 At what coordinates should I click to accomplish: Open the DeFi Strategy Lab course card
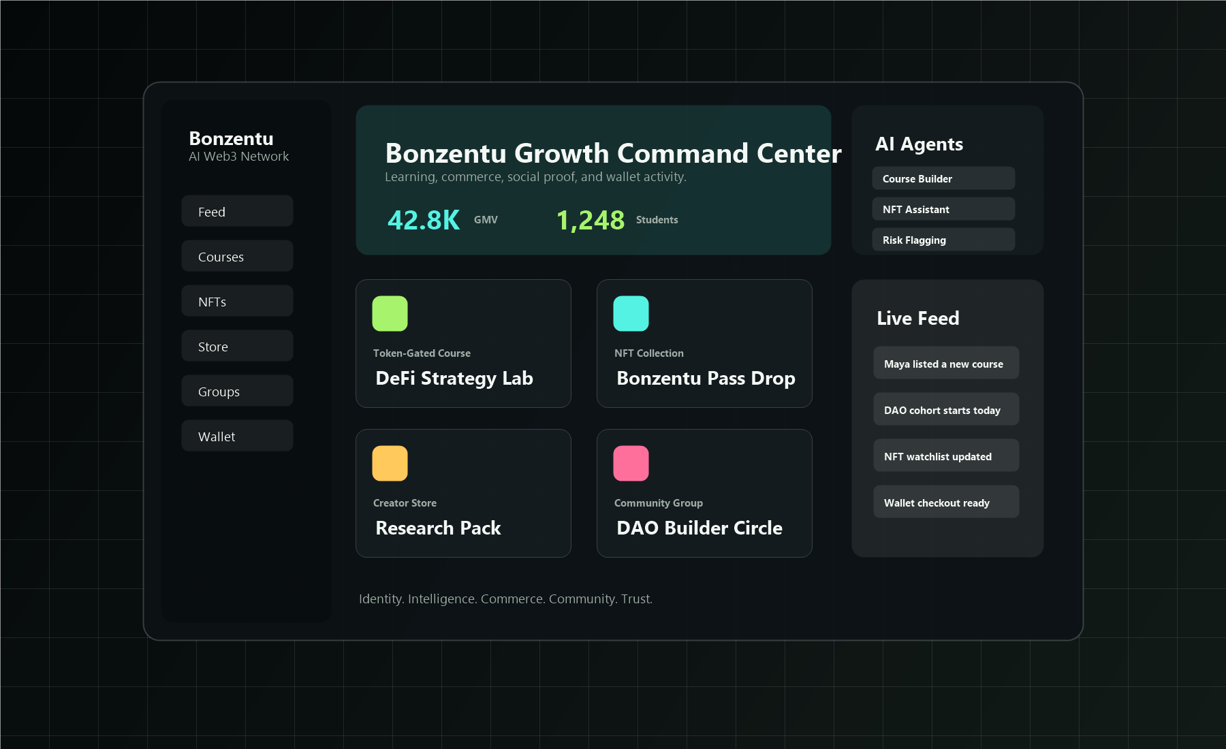(x=463, y=344)
